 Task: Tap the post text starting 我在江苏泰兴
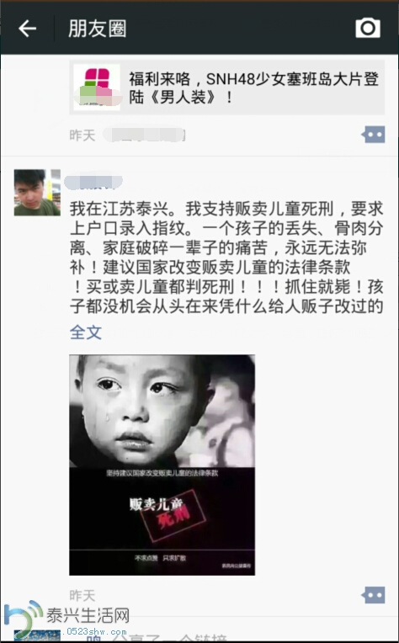226,258
